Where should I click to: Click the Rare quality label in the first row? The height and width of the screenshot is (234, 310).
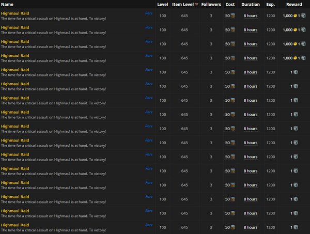[x=149, y=13]
